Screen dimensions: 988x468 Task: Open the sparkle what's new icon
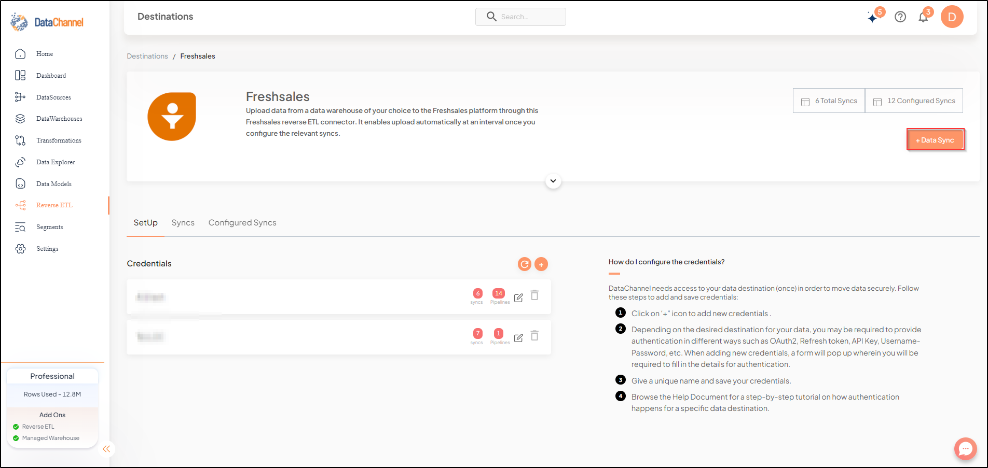873,17
